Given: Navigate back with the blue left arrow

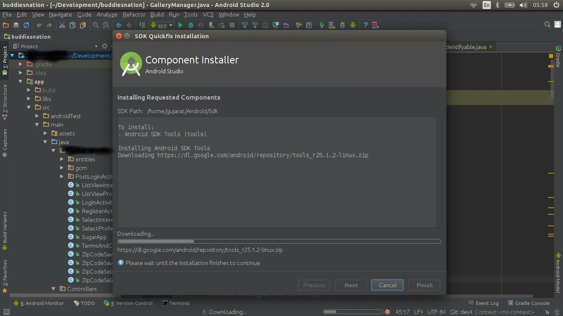Looking at the screenshot, I should tap(119, 26).
